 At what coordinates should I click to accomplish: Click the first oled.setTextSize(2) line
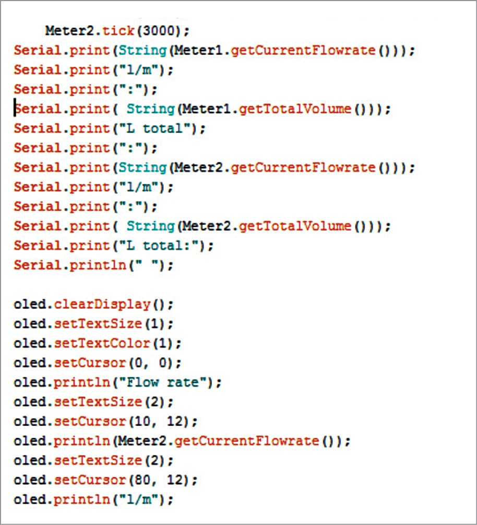(x=93, y=401)
